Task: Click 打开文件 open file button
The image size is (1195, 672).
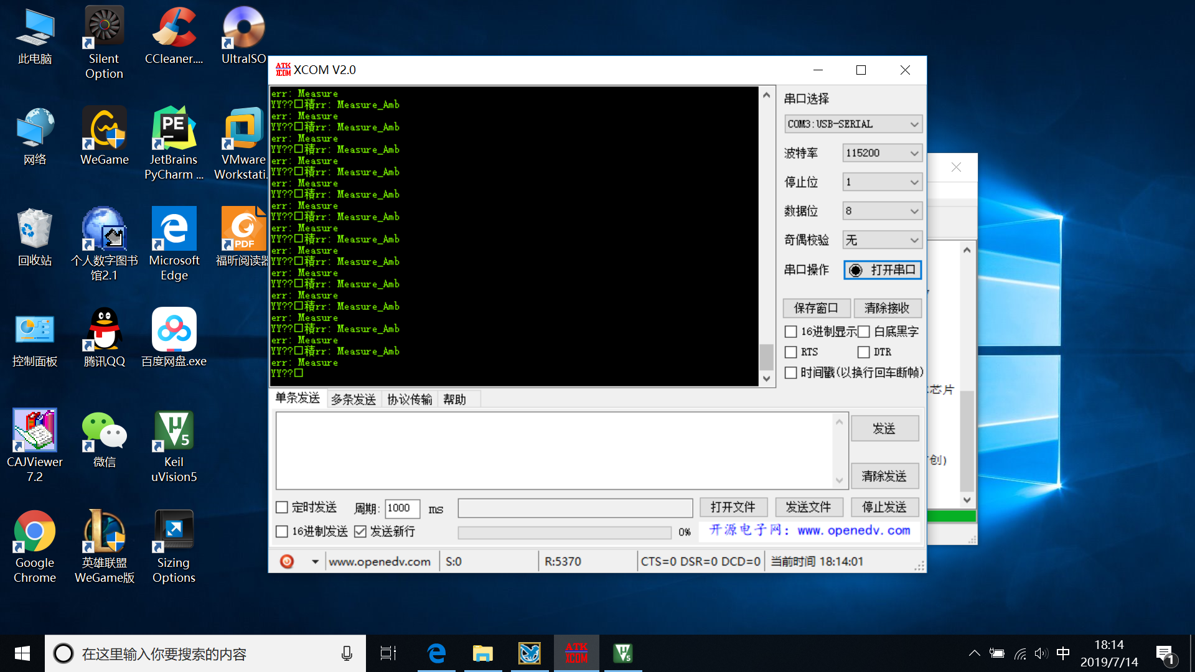Action: click(x=733, y=507)
